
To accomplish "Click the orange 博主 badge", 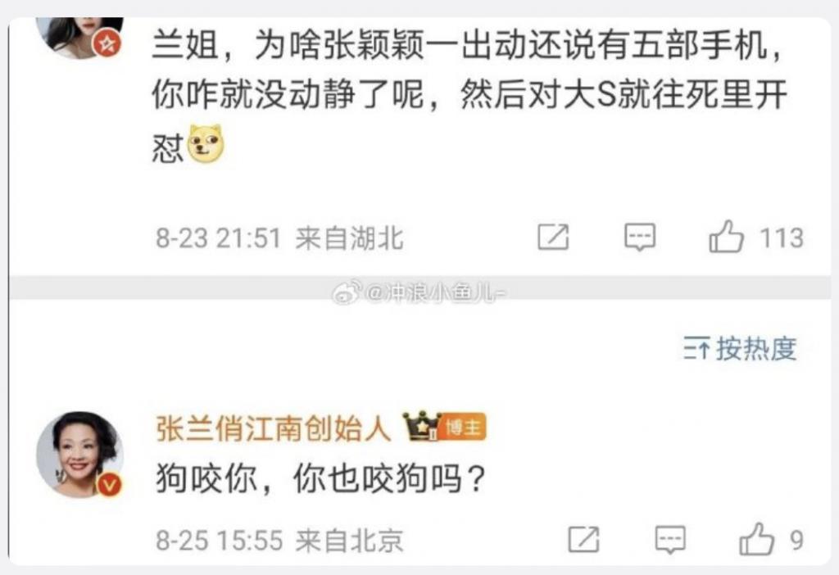I will 464,428.
